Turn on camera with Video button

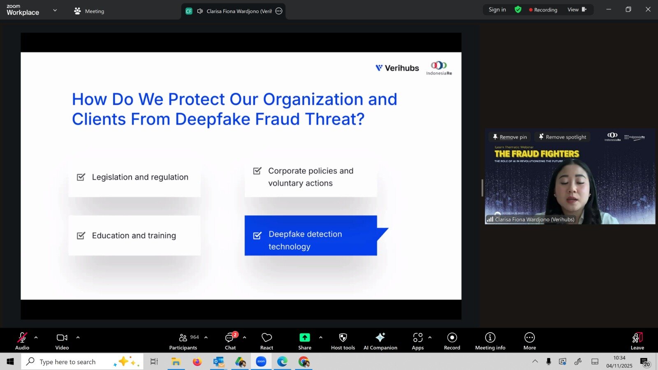(x=62, y=341)
